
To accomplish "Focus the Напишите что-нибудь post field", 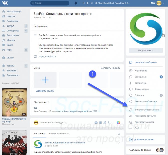I will click(52, 123).
